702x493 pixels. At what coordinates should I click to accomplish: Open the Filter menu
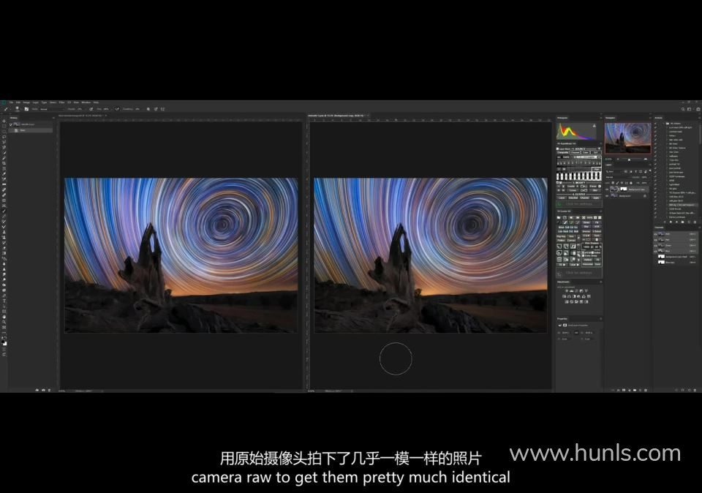[61, 102]
